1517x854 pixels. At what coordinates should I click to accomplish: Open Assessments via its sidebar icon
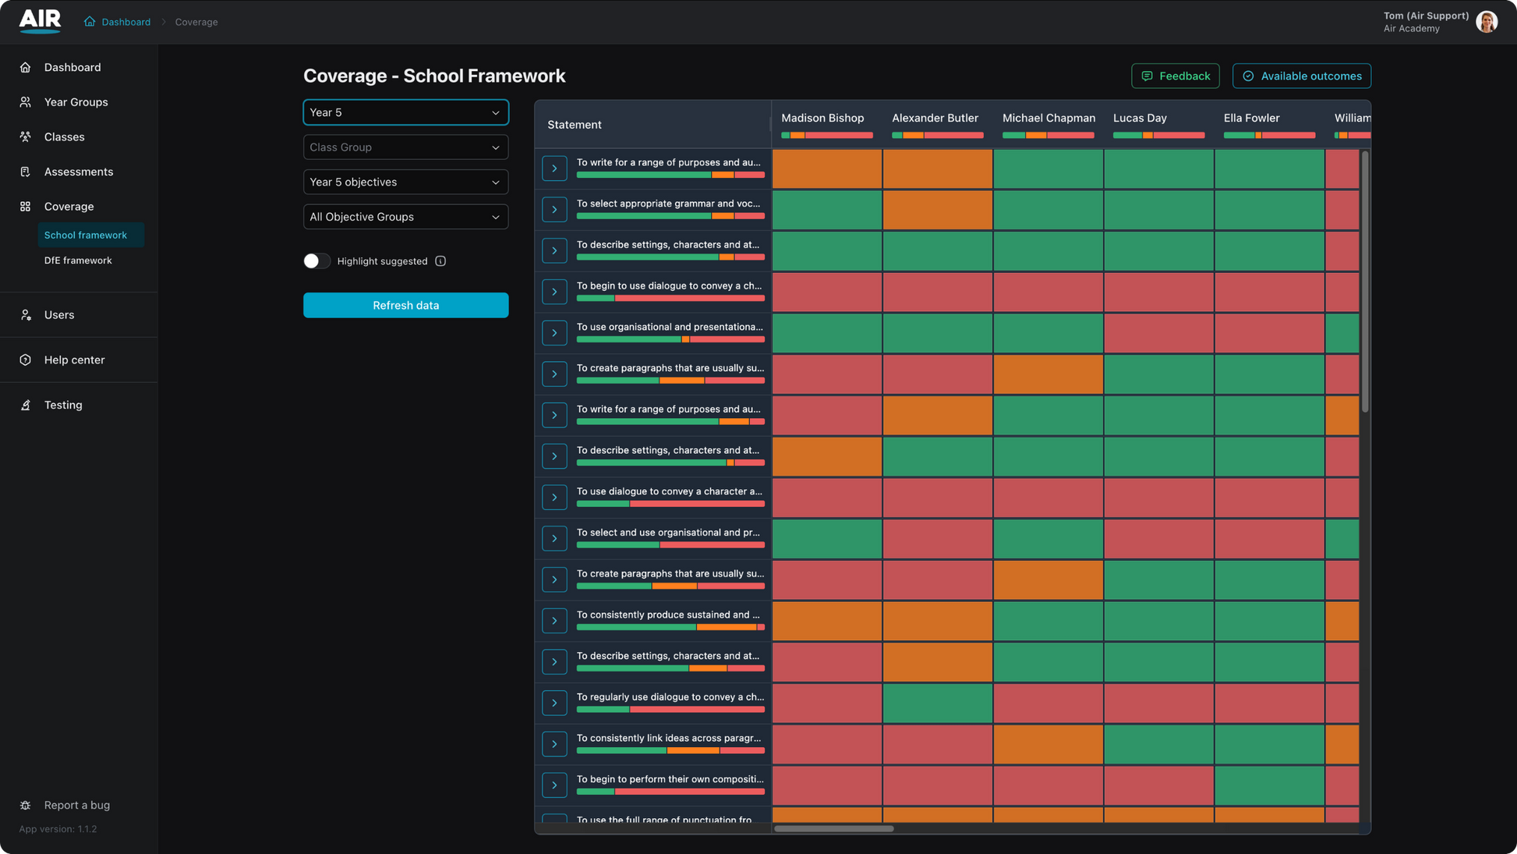pyautogui.click(x=26, y=172)
